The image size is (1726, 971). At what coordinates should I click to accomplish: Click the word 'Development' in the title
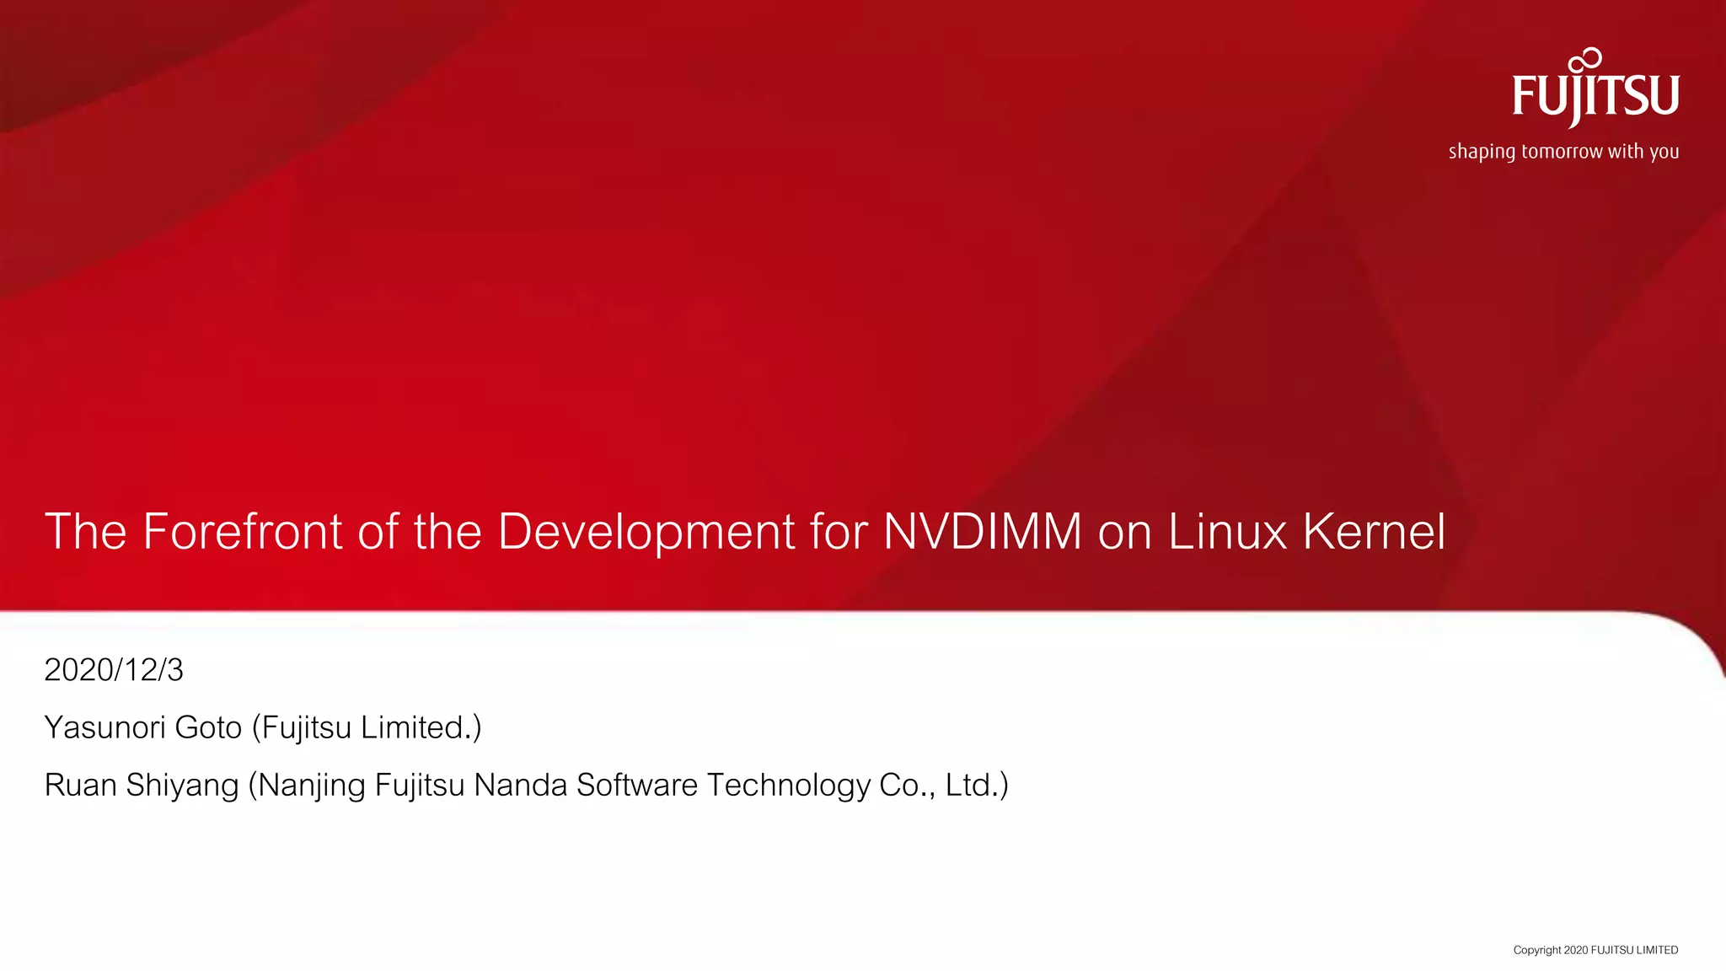coord(646,532)
